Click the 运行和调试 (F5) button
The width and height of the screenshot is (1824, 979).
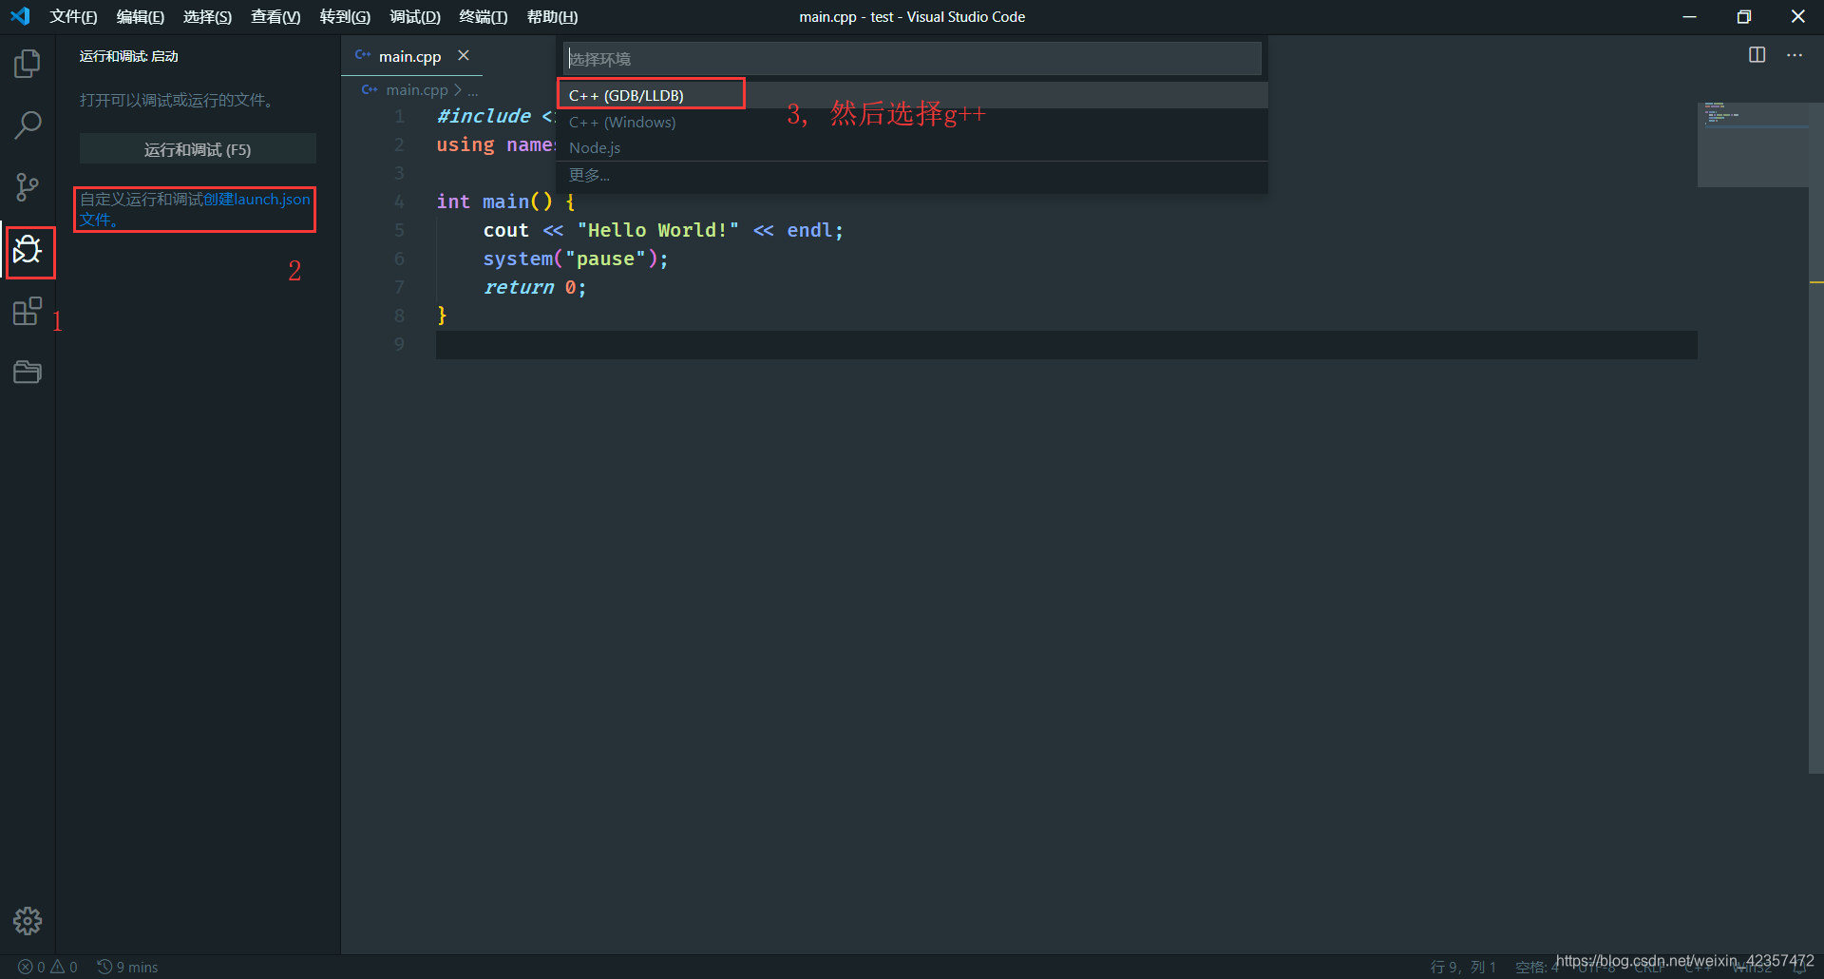pos(198,149)
